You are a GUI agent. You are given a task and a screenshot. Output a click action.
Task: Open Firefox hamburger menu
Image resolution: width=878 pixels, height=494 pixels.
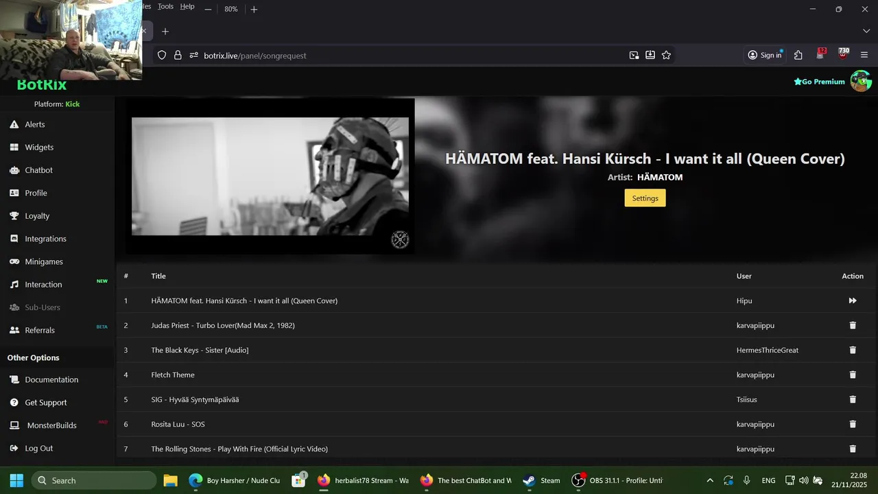point(864,56)
